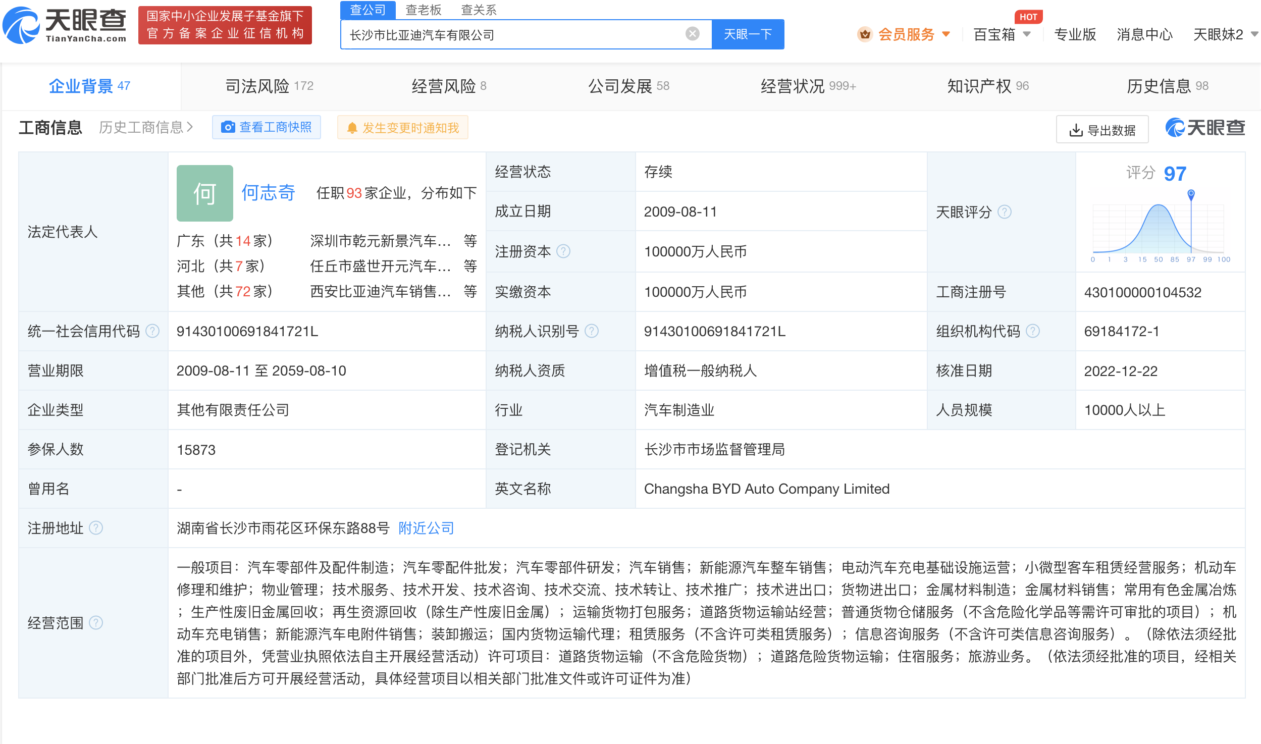Image resolution: width=1261 pixels, height=744 pixels.
Task: Click 深圳市乾元新景汽车... company entry
Action: (x=381, y=241)
